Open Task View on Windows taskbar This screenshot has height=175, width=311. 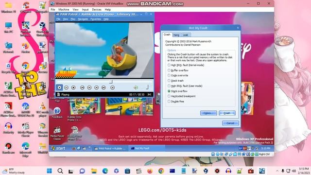pyautogui.click(x=71, y=171)
